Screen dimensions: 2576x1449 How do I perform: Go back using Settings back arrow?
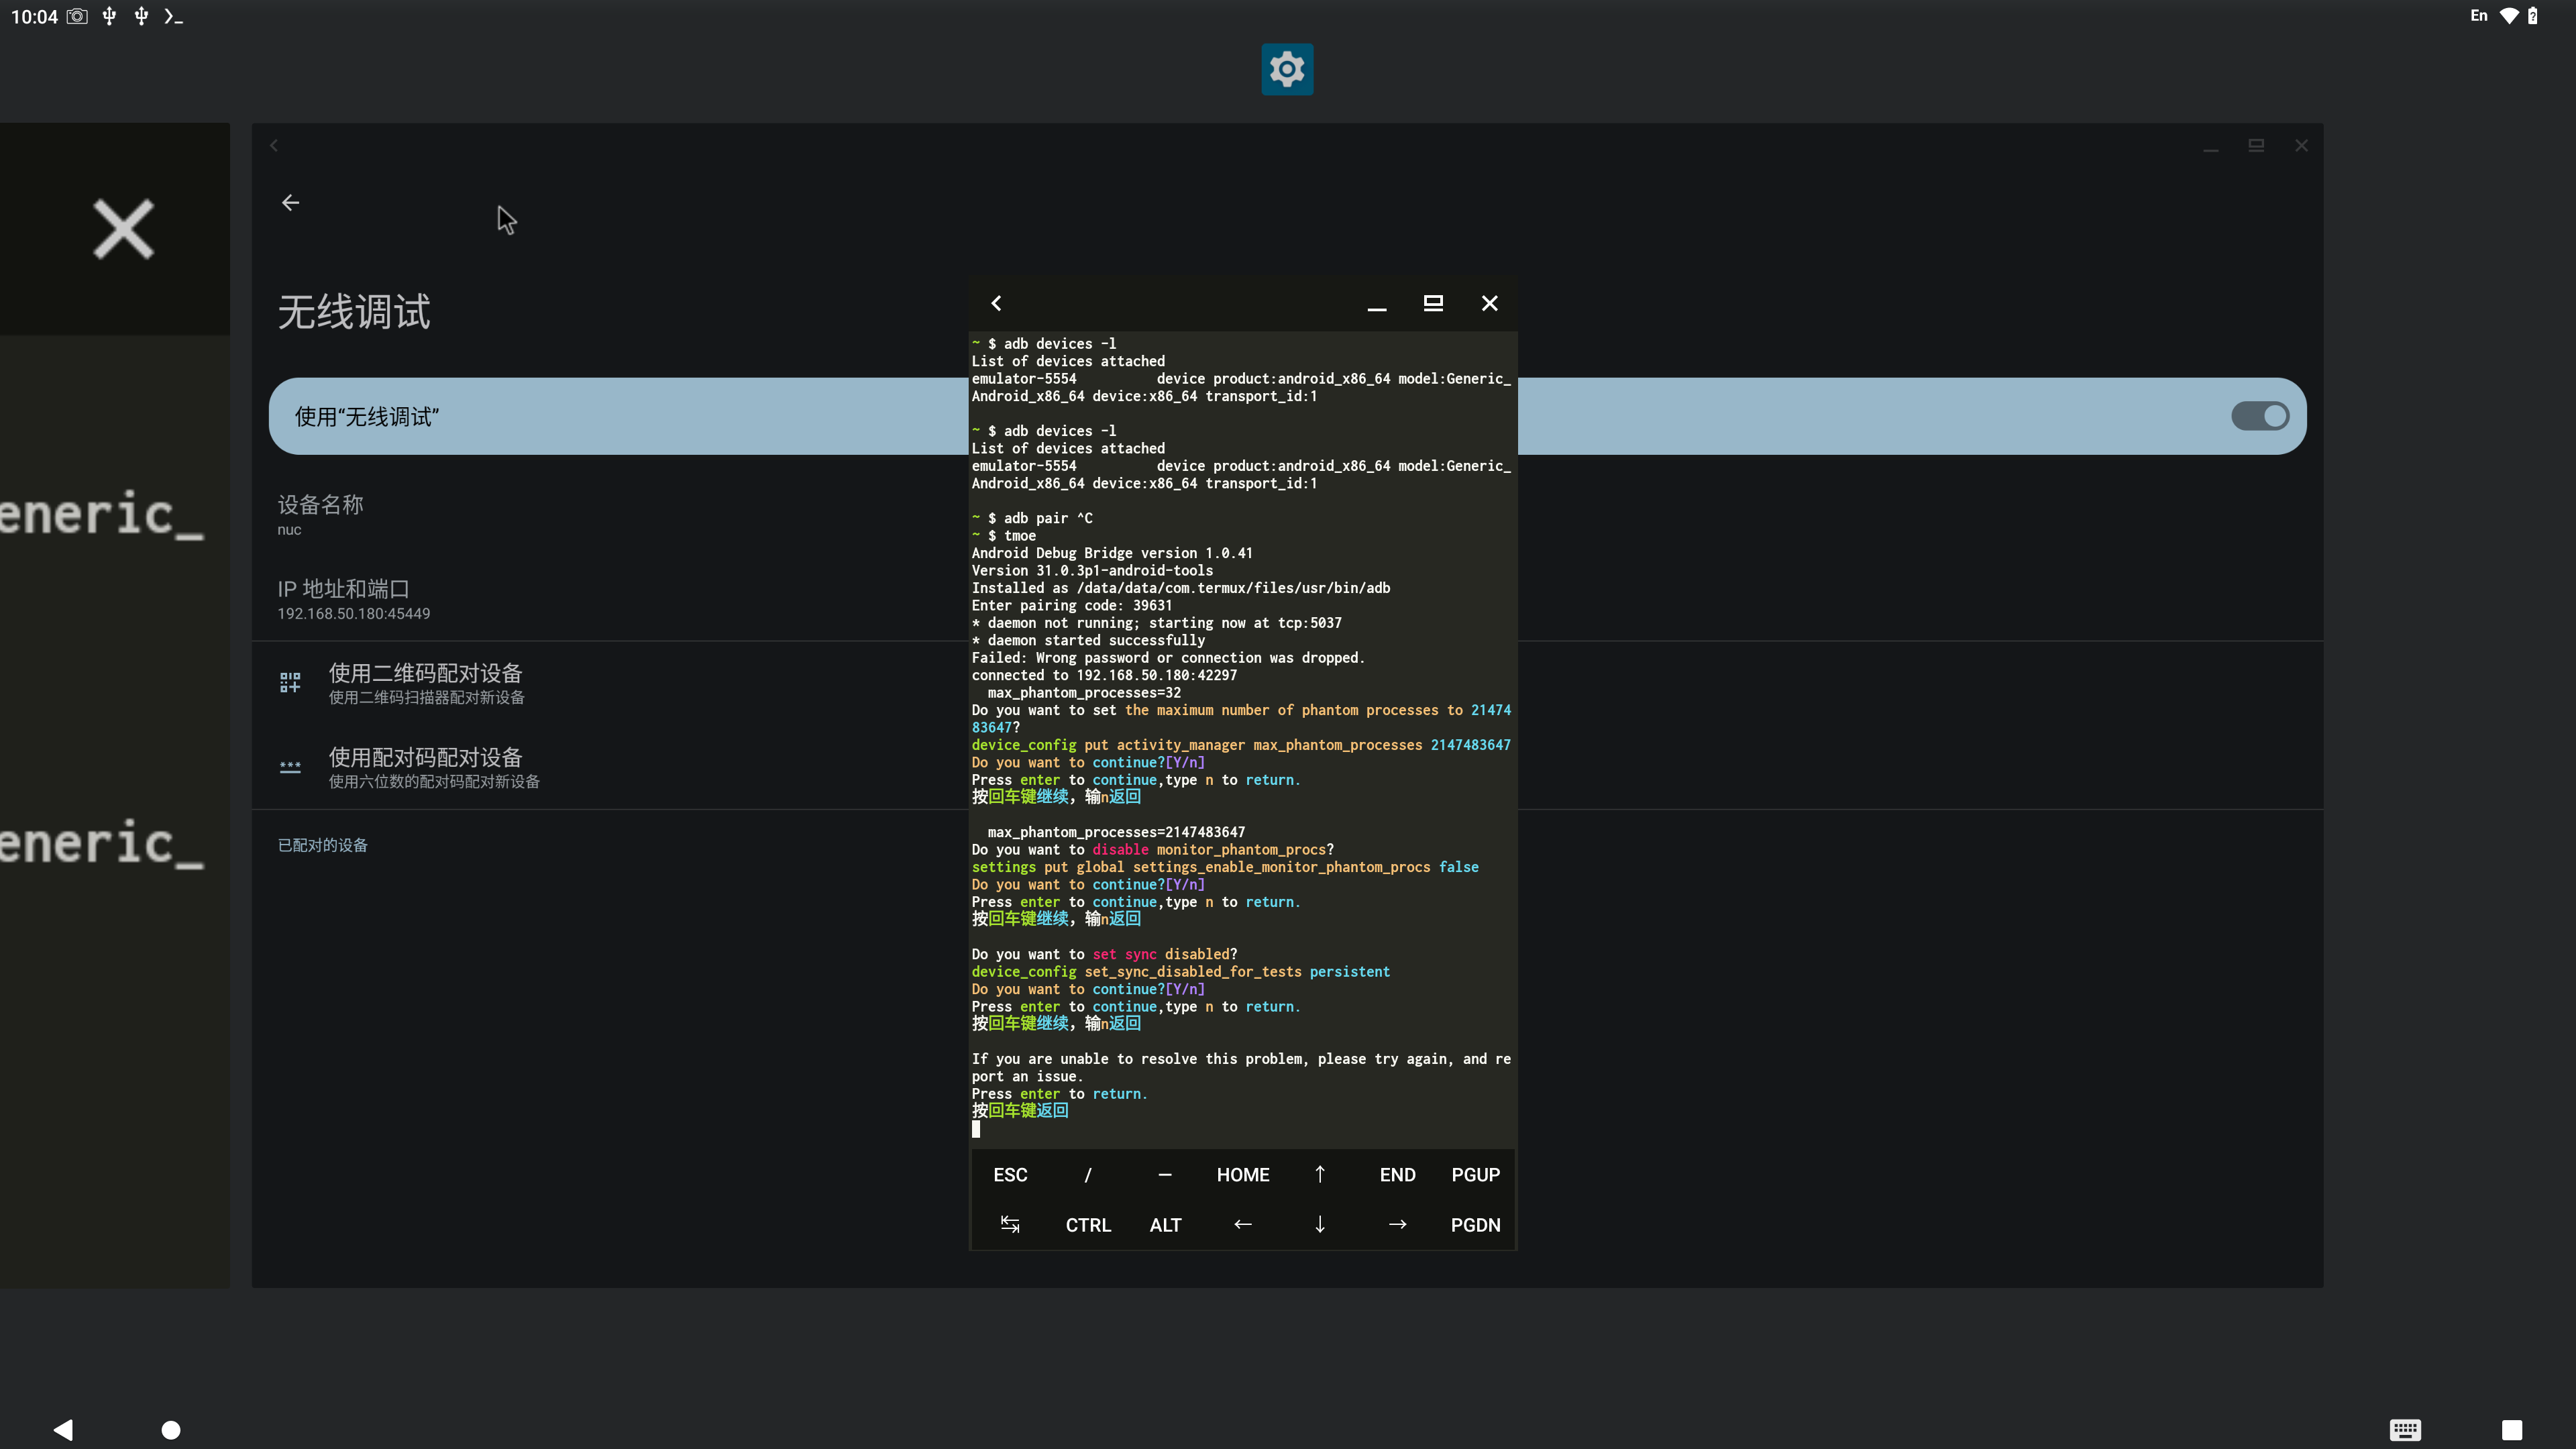(x=290, y=202)
